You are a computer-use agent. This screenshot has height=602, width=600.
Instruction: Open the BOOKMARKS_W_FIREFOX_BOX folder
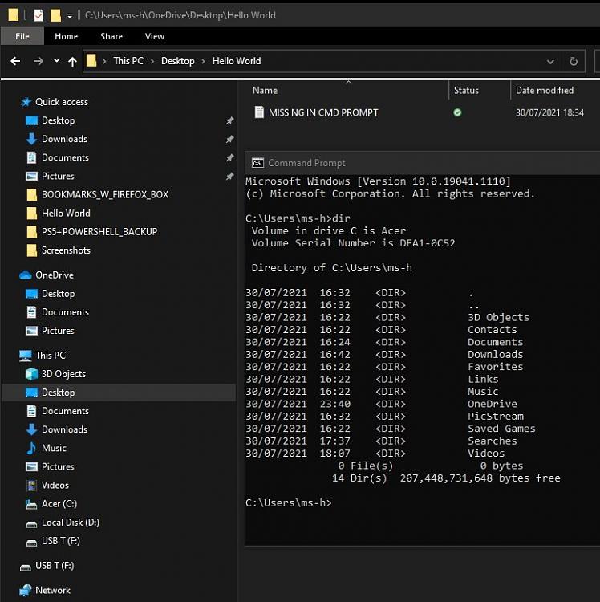coord(104,195)
